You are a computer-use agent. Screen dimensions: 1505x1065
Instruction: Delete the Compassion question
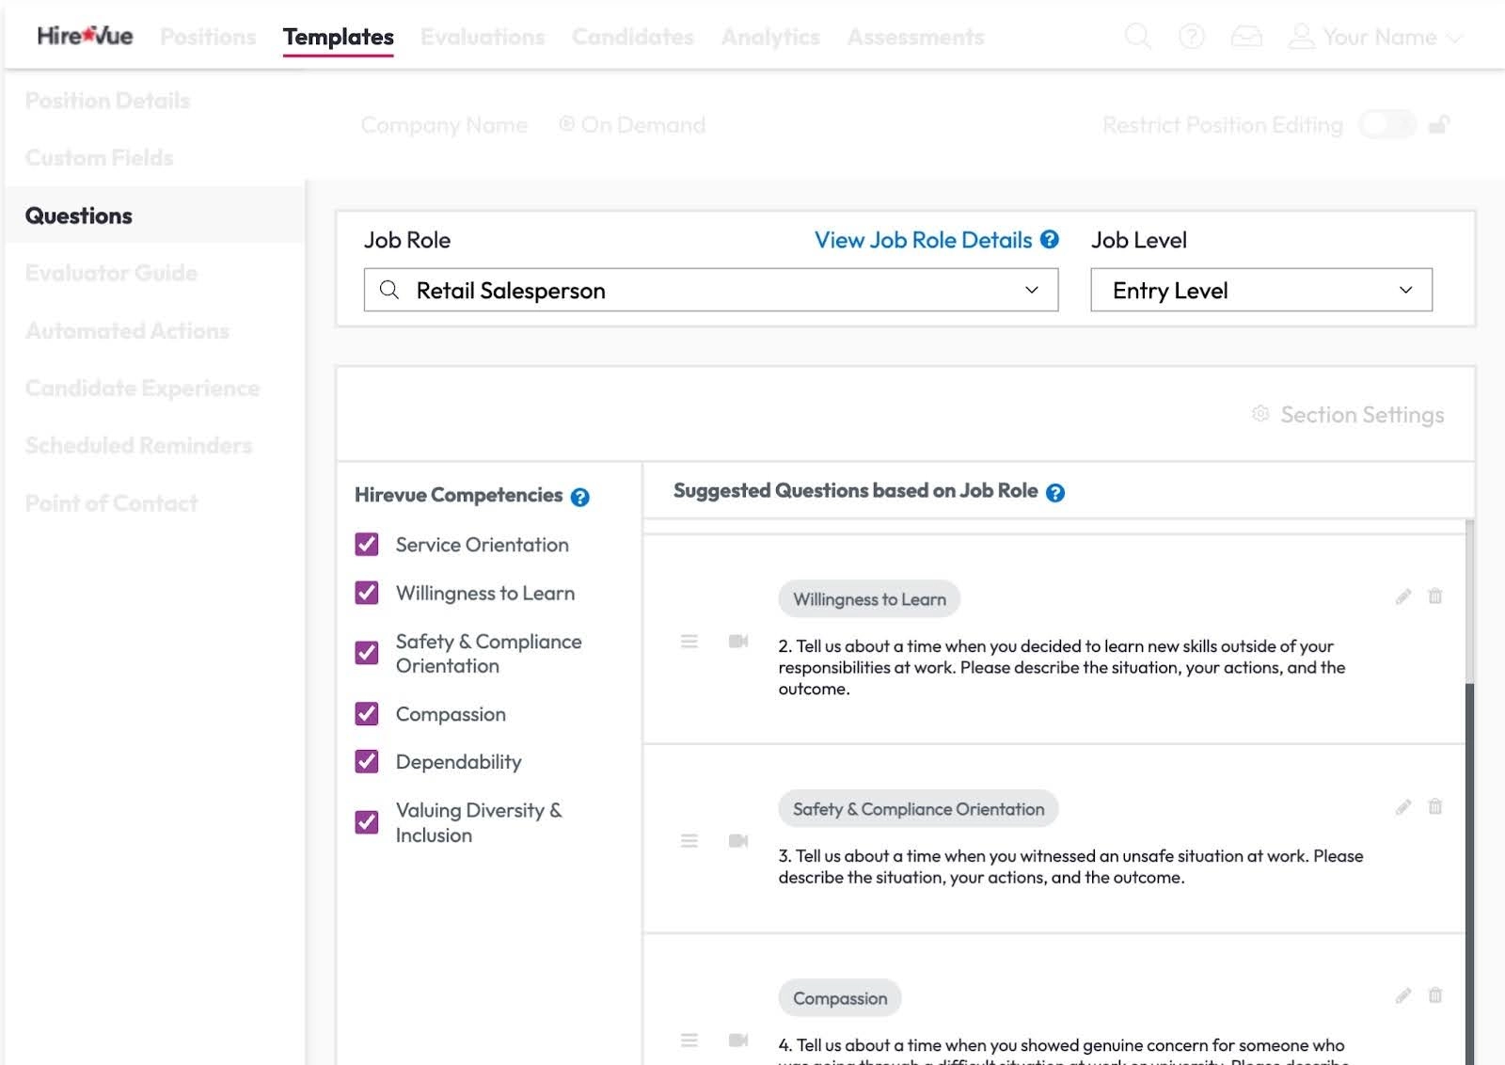(1435, 995)
